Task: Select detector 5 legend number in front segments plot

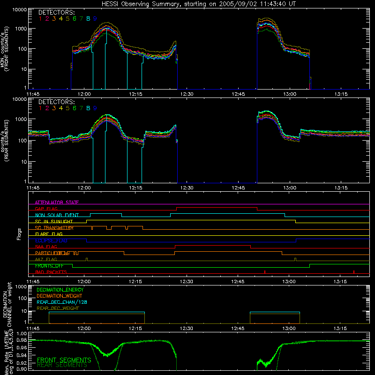Action: tap(67, 19)
